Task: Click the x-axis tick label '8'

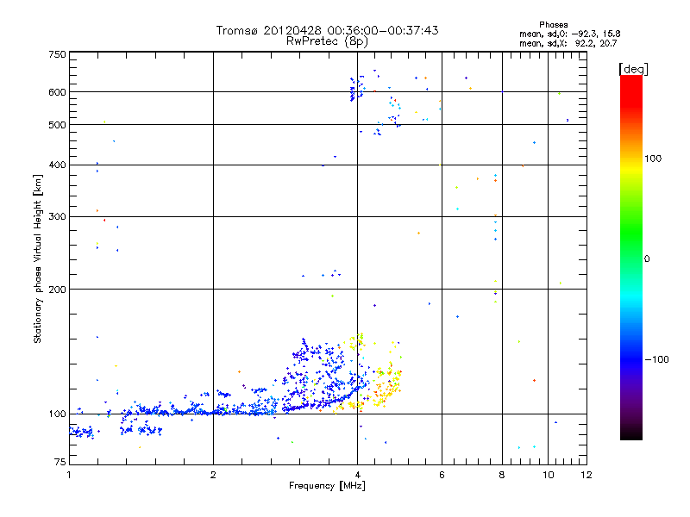Action: (502, 475)
